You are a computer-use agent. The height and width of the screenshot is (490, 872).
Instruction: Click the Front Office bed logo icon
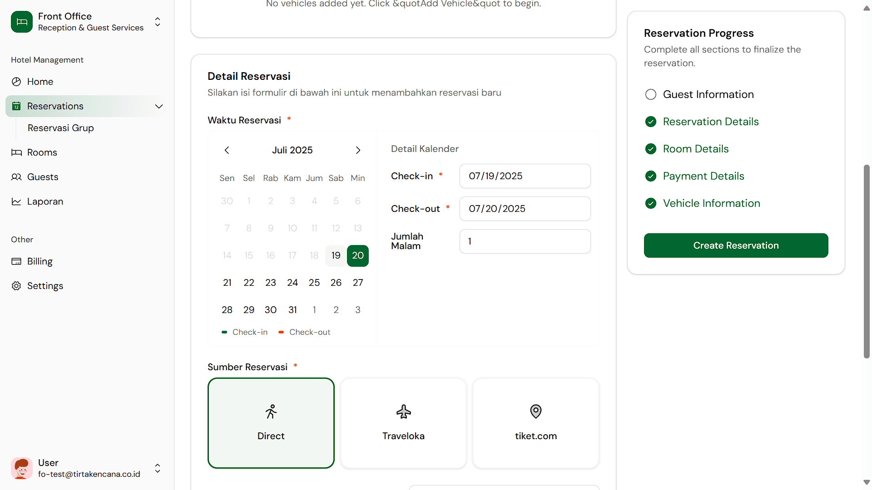[x=21, y=21]
